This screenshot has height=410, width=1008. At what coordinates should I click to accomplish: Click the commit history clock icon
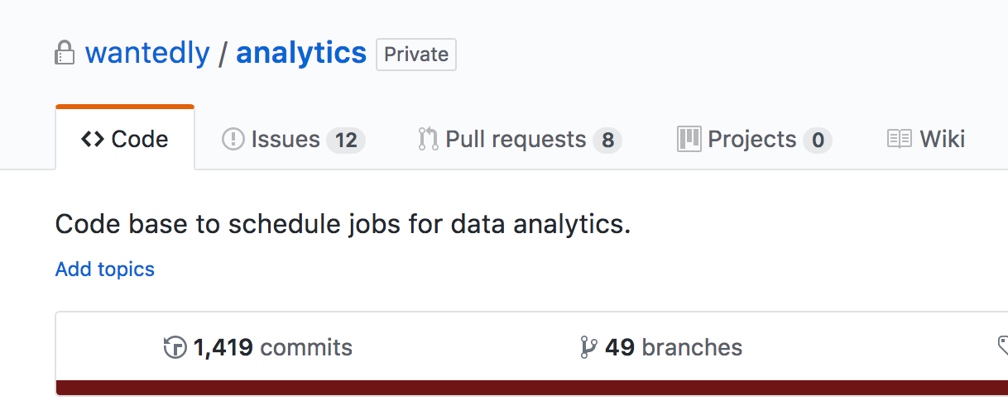coord(175,348)
